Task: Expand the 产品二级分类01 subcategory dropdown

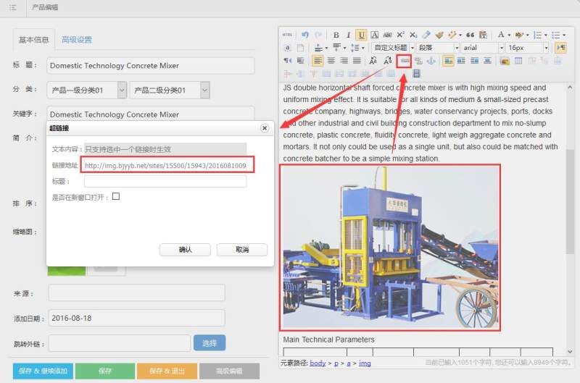Action: pyautogui.click(x=170, y=90)
